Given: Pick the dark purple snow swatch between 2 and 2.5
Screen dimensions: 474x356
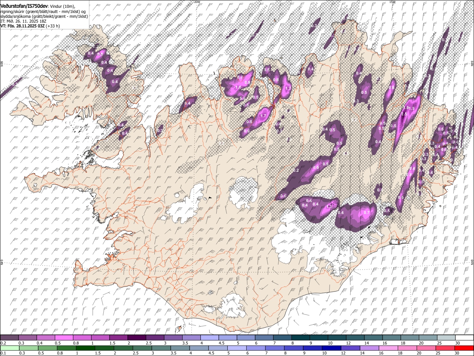Looking at the screenshot, I should click(x=137, y=338).
